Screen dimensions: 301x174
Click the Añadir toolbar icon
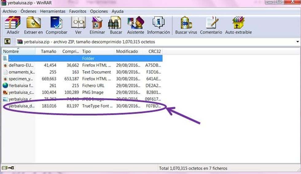click(x=13, y=22)
